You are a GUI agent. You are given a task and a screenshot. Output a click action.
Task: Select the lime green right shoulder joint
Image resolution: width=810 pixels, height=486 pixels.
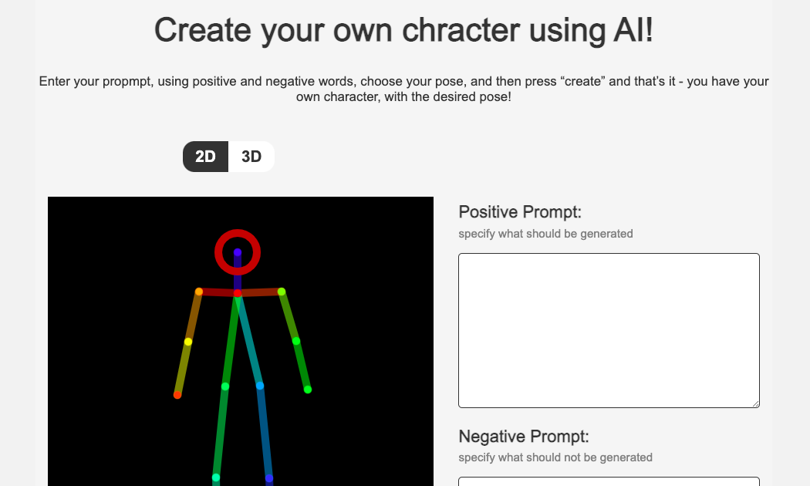click(x=282, y=292)
